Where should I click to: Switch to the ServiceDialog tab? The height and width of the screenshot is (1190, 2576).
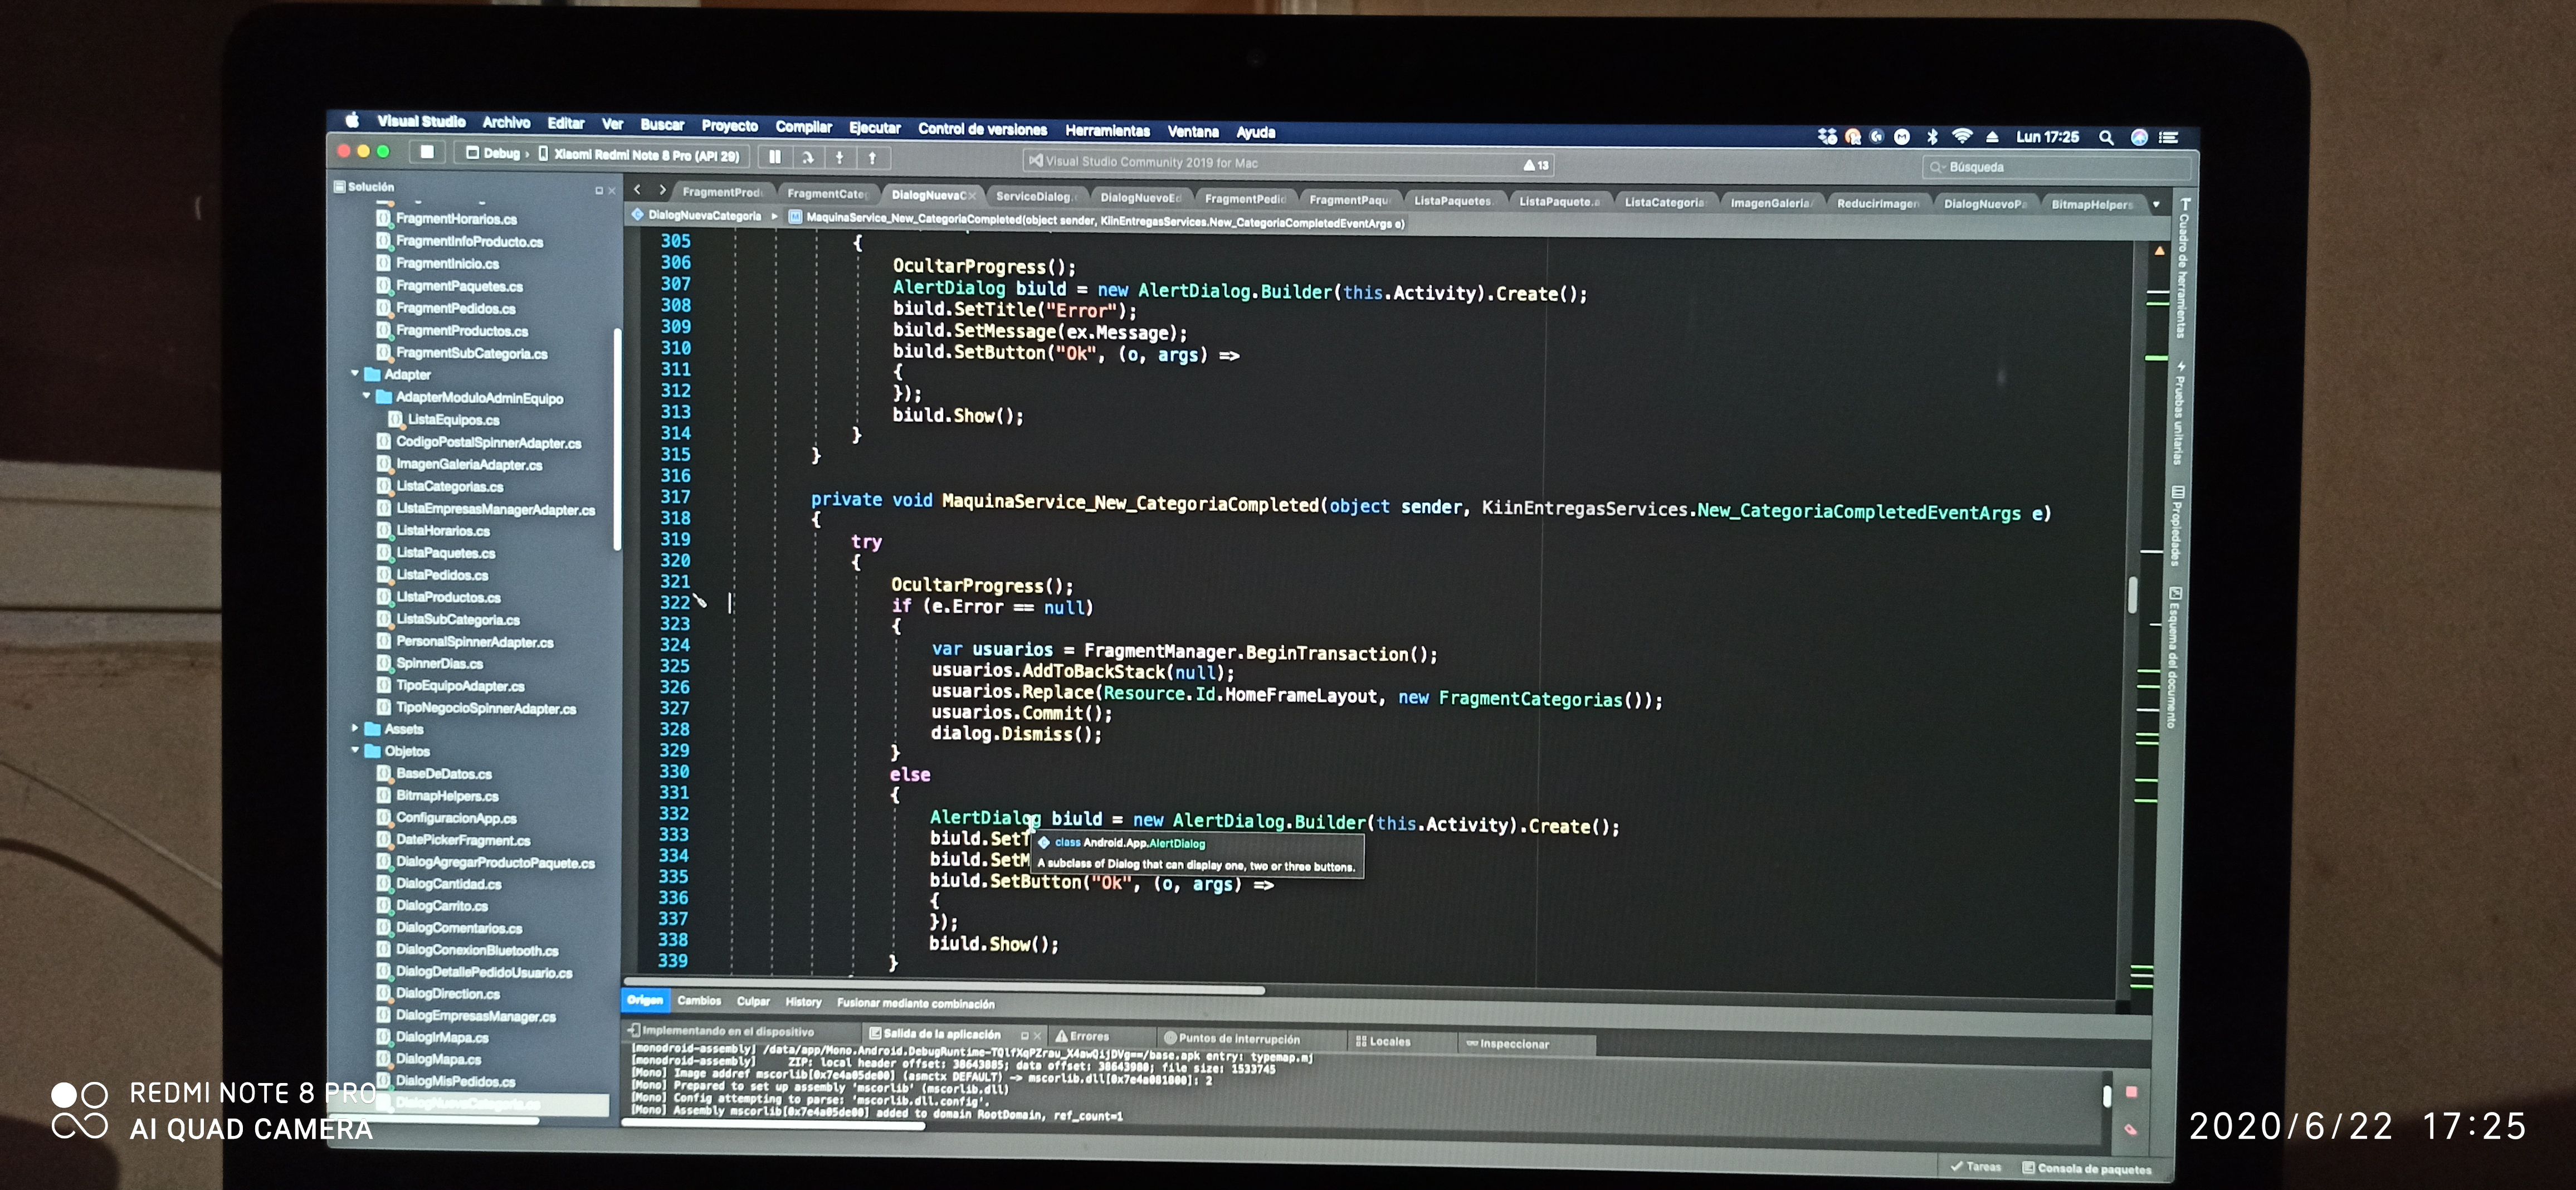click(x=1034, y=196)
